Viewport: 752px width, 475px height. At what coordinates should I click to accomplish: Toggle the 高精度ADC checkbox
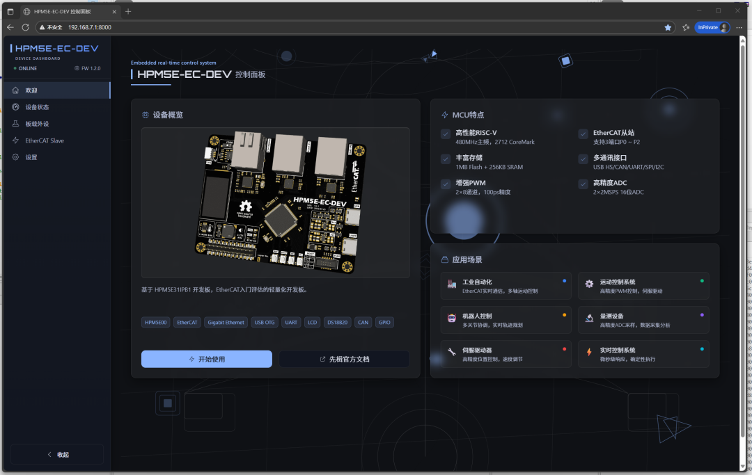click(x=583, y=184)
